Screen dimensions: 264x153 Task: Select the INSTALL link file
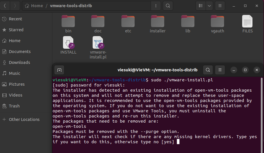[x=68, y=45]
